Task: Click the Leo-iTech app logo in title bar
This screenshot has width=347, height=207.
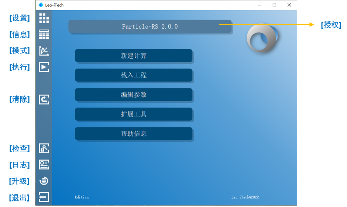Action: 41,5
